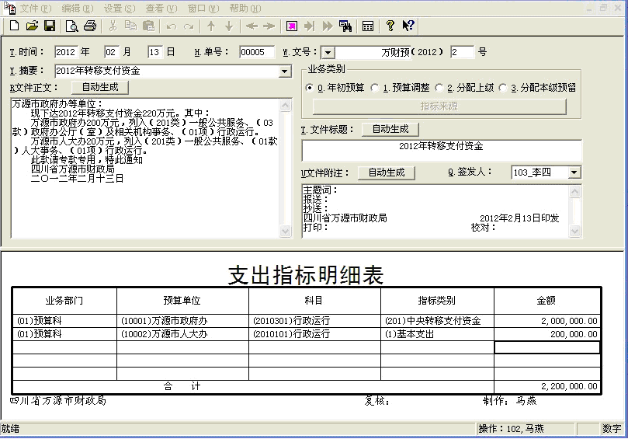Select the 1.预算调整 radio button

374,87
